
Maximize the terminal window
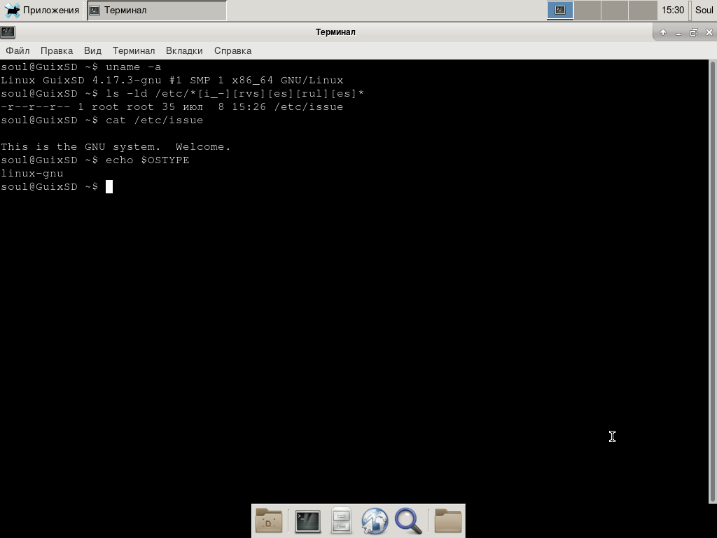click(694, 32)
